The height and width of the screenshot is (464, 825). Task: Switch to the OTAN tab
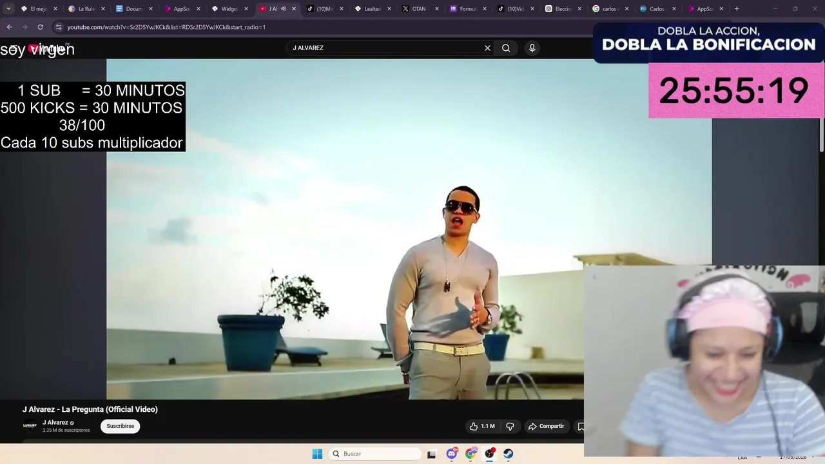pyautogui.click(x=419, y=9)
